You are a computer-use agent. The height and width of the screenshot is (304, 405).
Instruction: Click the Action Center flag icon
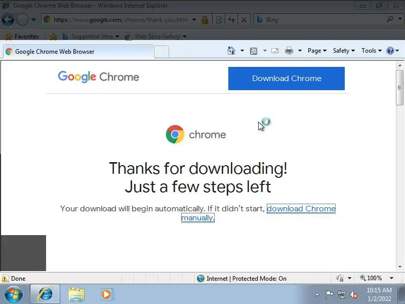[x=329, y=294]
